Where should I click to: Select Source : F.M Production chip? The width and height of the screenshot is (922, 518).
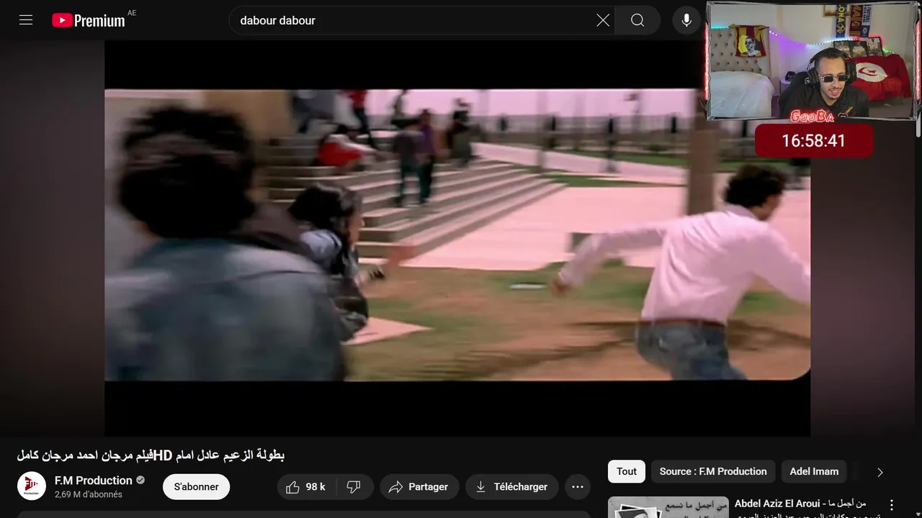point(713,471)
